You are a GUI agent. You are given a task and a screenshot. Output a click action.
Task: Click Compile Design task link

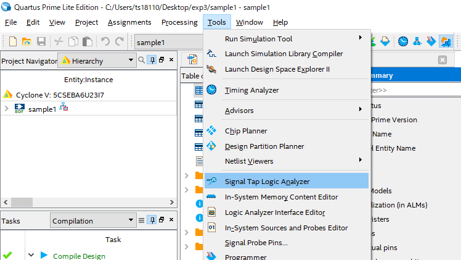79,256
